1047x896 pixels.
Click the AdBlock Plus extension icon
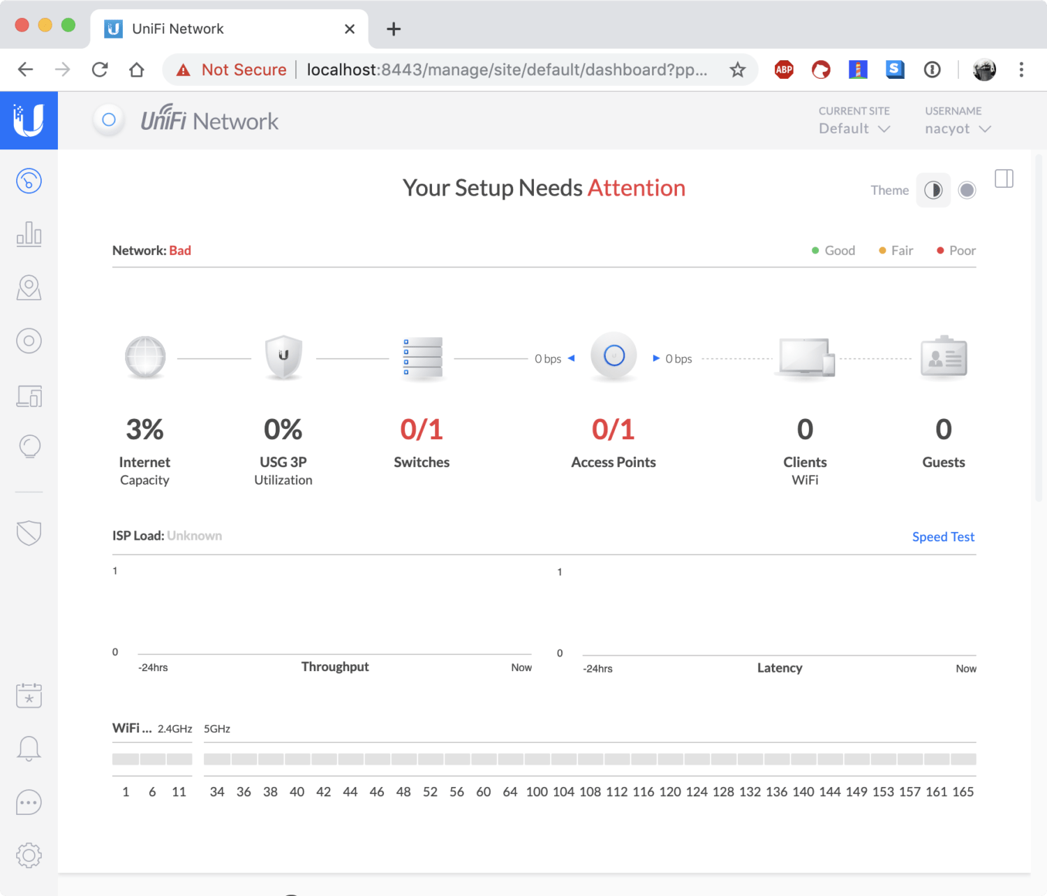point(784,69)
